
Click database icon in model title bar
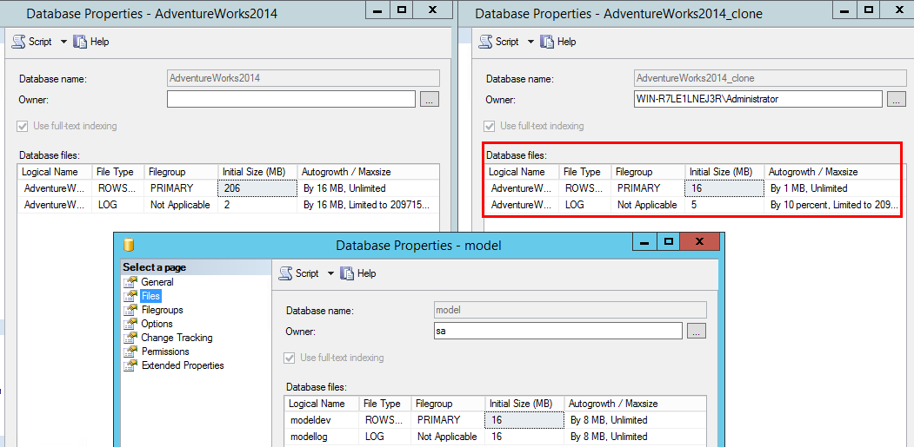point(129,245)
